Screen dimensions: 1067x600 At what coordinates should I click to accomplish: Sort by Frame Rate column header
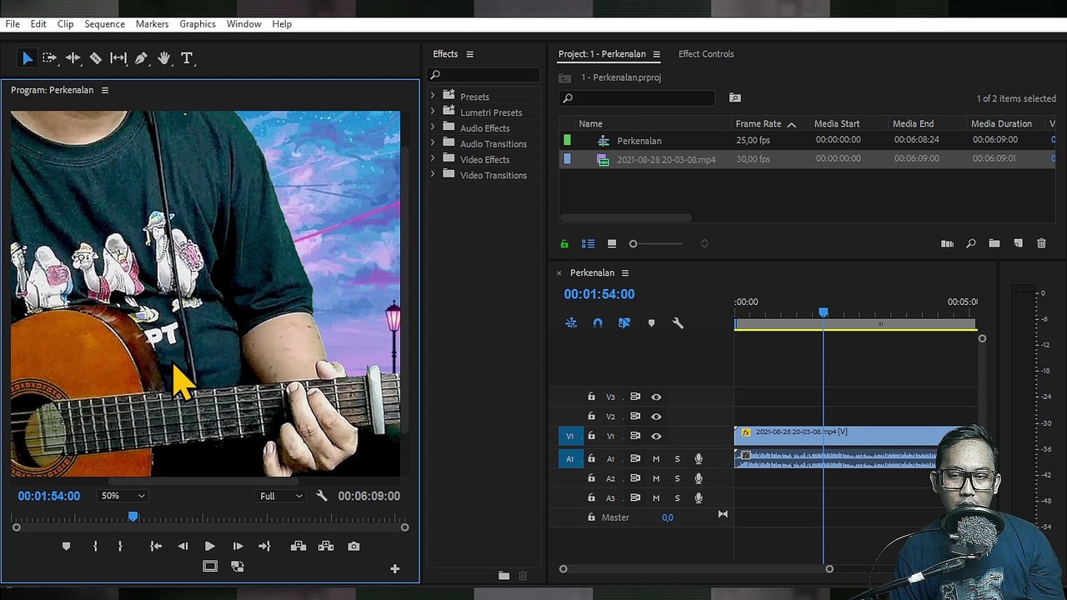click(759, 124)
